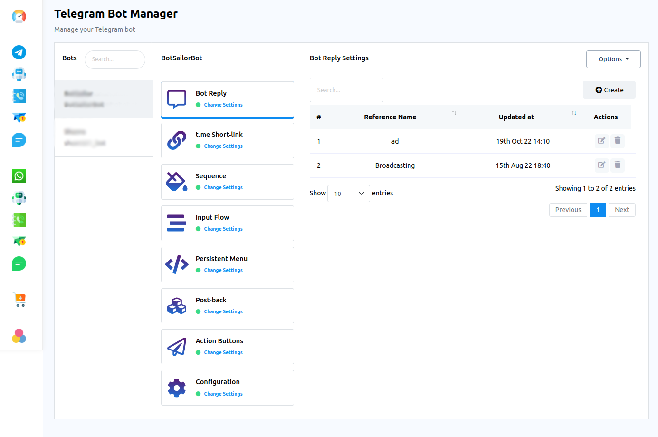The width and height of the screenshot is (658, 437).
Task: Select the Input Flow menu heading
Action: click(212, 217)
